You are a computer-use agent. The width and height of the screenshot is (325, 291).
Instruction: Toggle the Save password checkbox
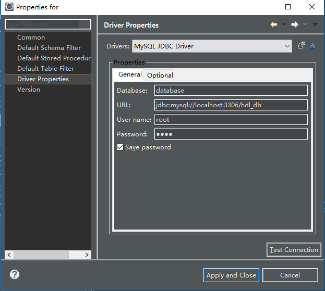pos(121,147)
